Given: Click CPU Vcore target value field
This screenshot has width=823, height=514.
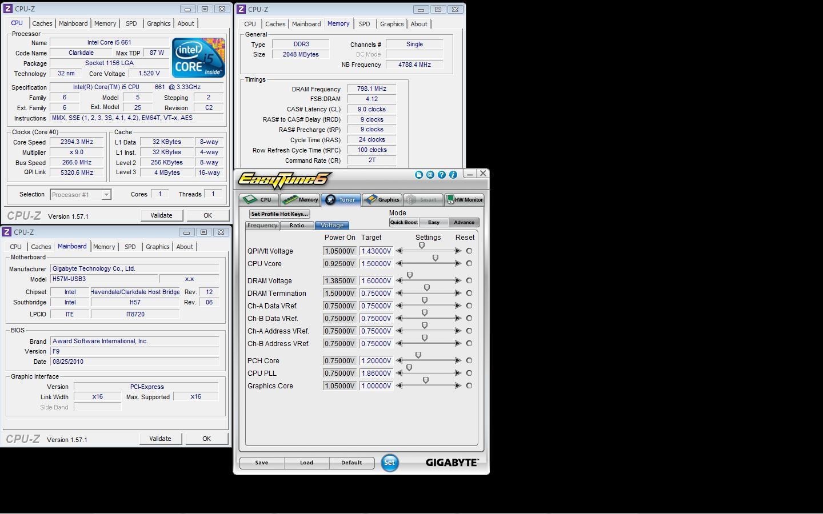Looking at the screenshot, I should pyautogui.click(x=376, y=263).
